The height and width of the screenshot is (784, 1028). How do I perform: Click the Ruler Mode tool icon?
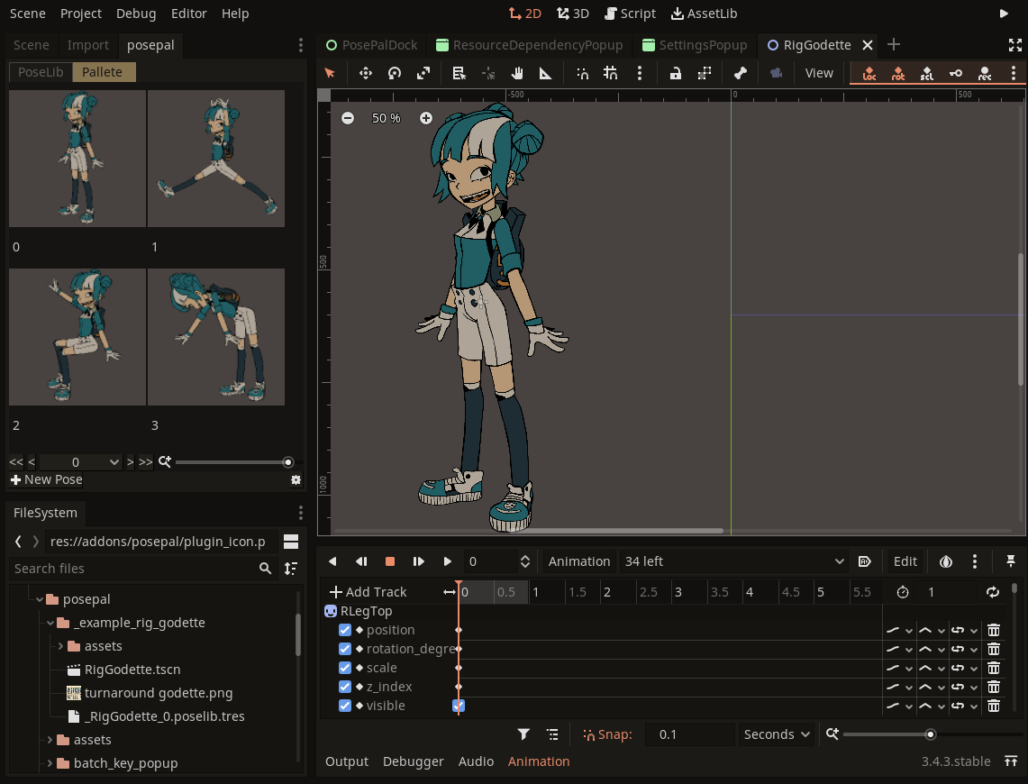point(545,73)
